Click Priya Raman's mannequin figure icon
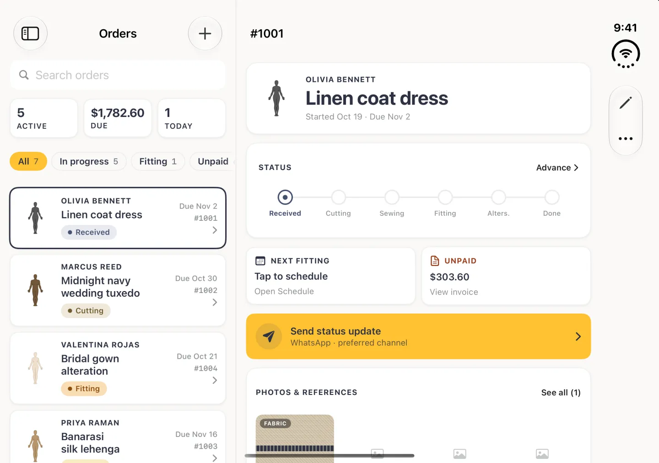This screenshot has height=463, width=659. pos(35,446)
